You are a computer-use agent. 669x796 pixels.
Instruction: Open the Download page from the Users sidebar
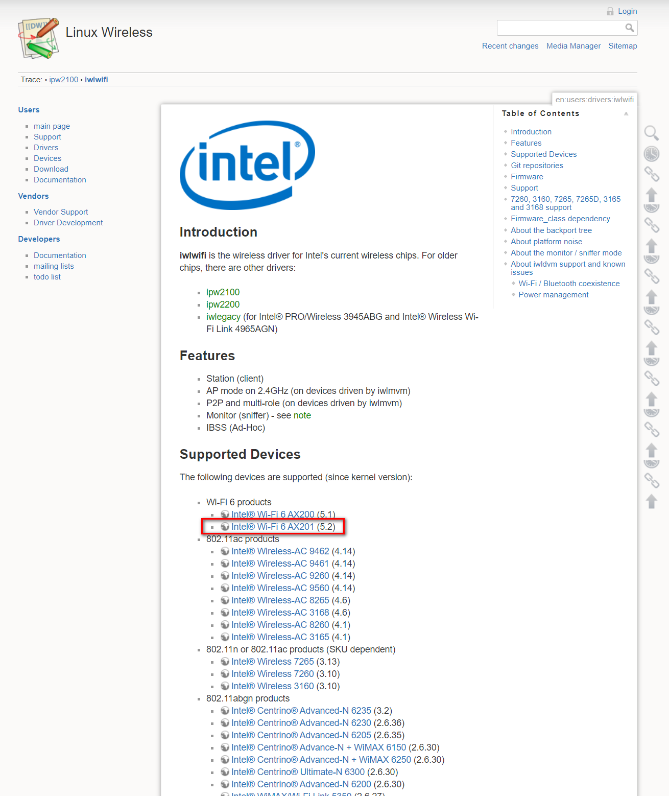(x=51, y=169)
